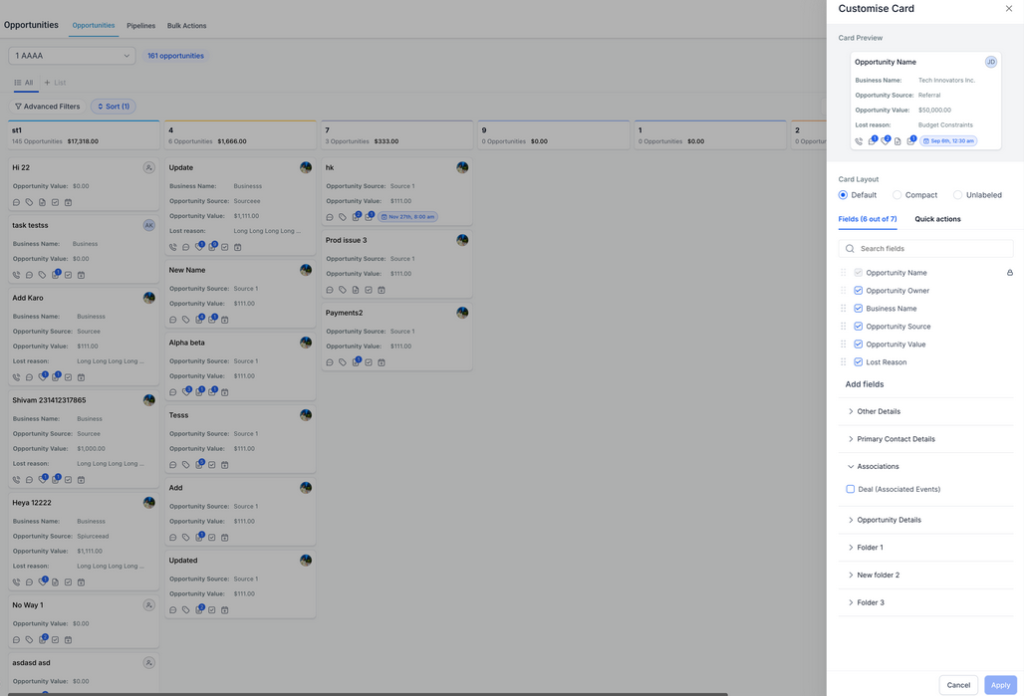The width and height of the screenshot is (1024, 696).
Task: Click chat icon on Hi 22 card
Action: [x=16, y=202]
